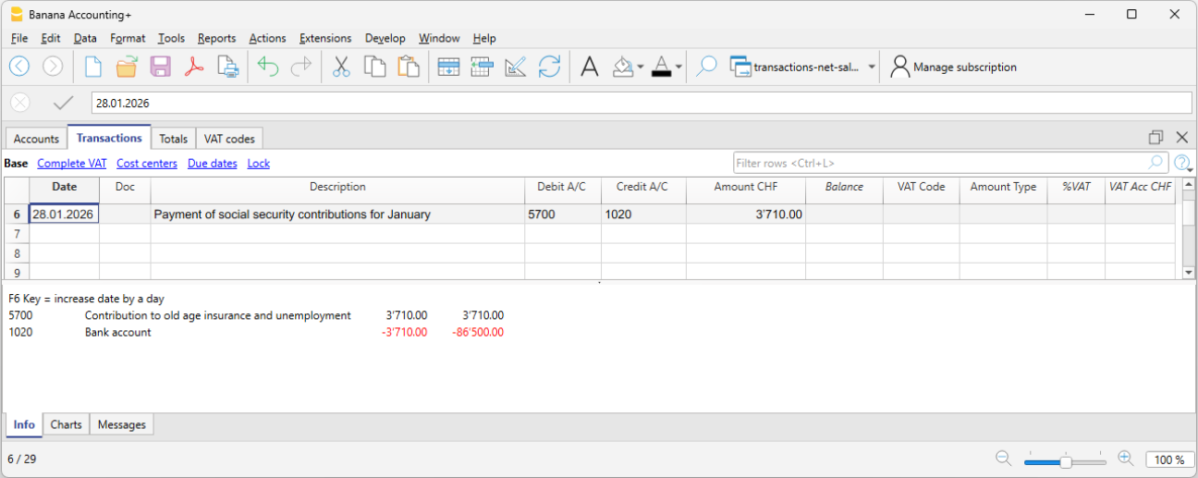
Task: Expand the fill color dropdown arrow
Action: click(640, 67)
